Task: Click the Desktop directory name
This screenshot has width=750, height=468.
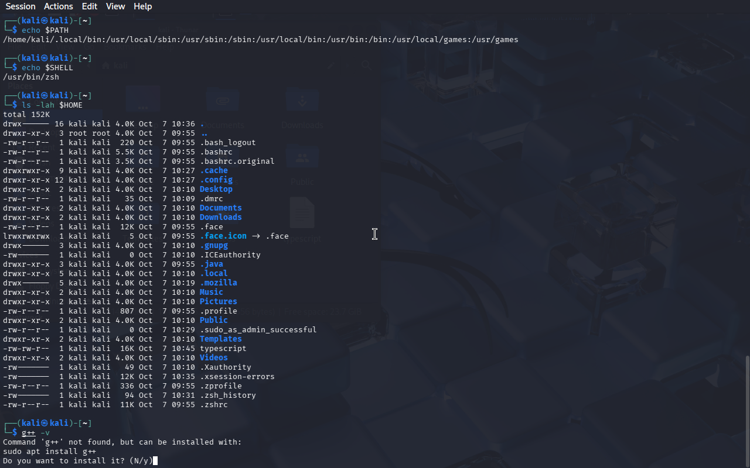Action: point(216,190)
